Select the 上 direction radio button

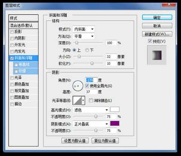[x=74, y=50]
